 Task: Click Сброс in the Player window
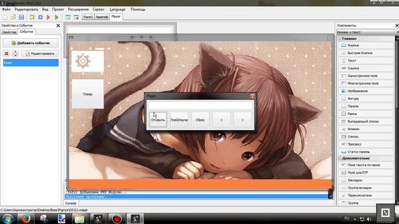point(200,119)
